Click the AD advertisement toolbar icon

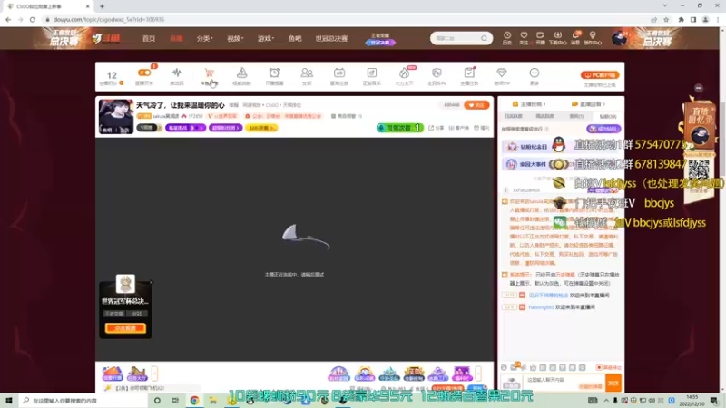click(x=338, y=73)
